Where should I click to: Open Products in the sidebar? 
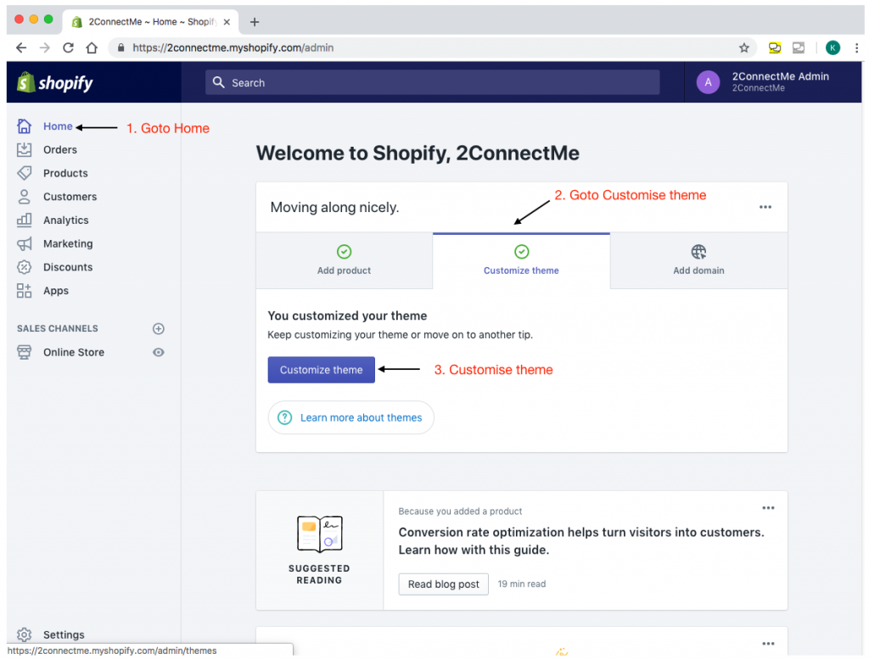pyautogui.click(x=65, y=173)
